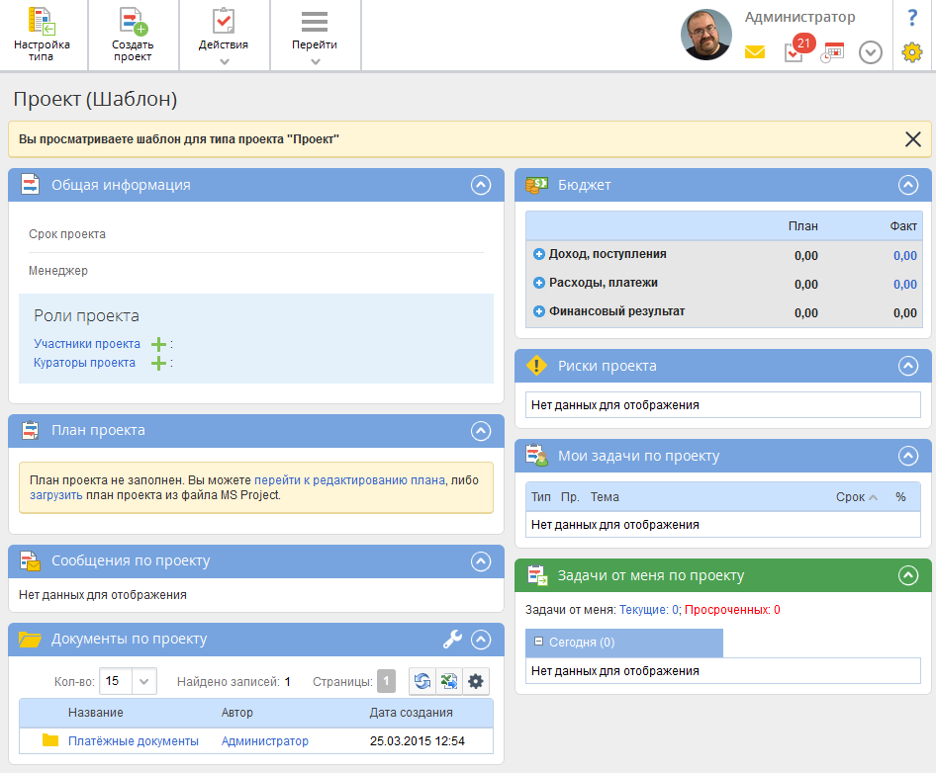Expand the Расходы, платежи budget row
This screenshot has width=936, height=773.
tap(539, 283)
